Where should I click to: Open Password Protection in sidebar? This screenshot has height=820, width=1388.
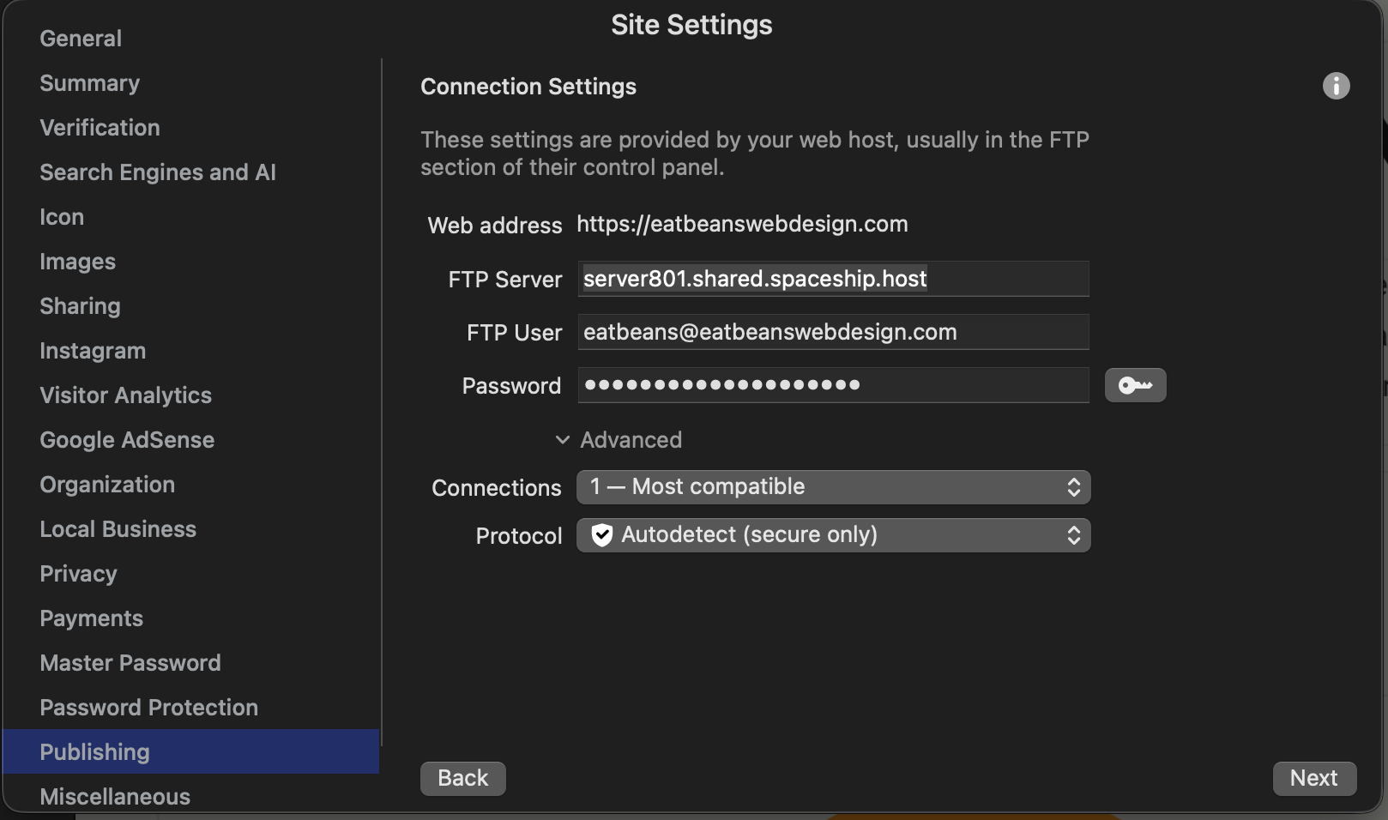[148, 708]
